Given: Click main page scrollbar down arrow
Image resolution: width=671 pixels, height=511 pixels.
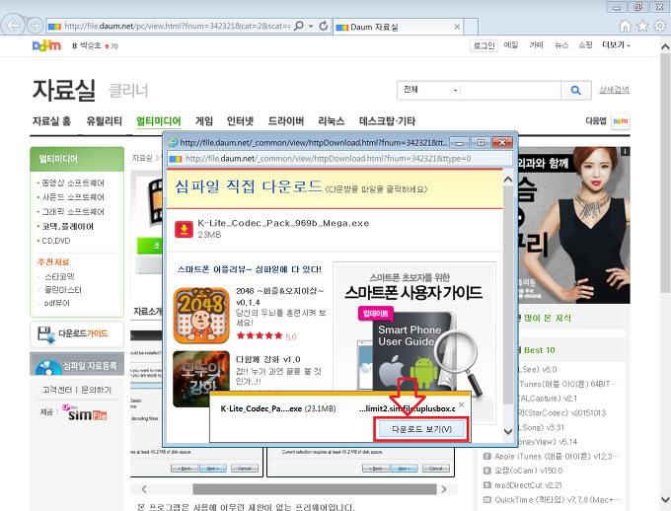Looking at the screenshot, I should (665, 499).
